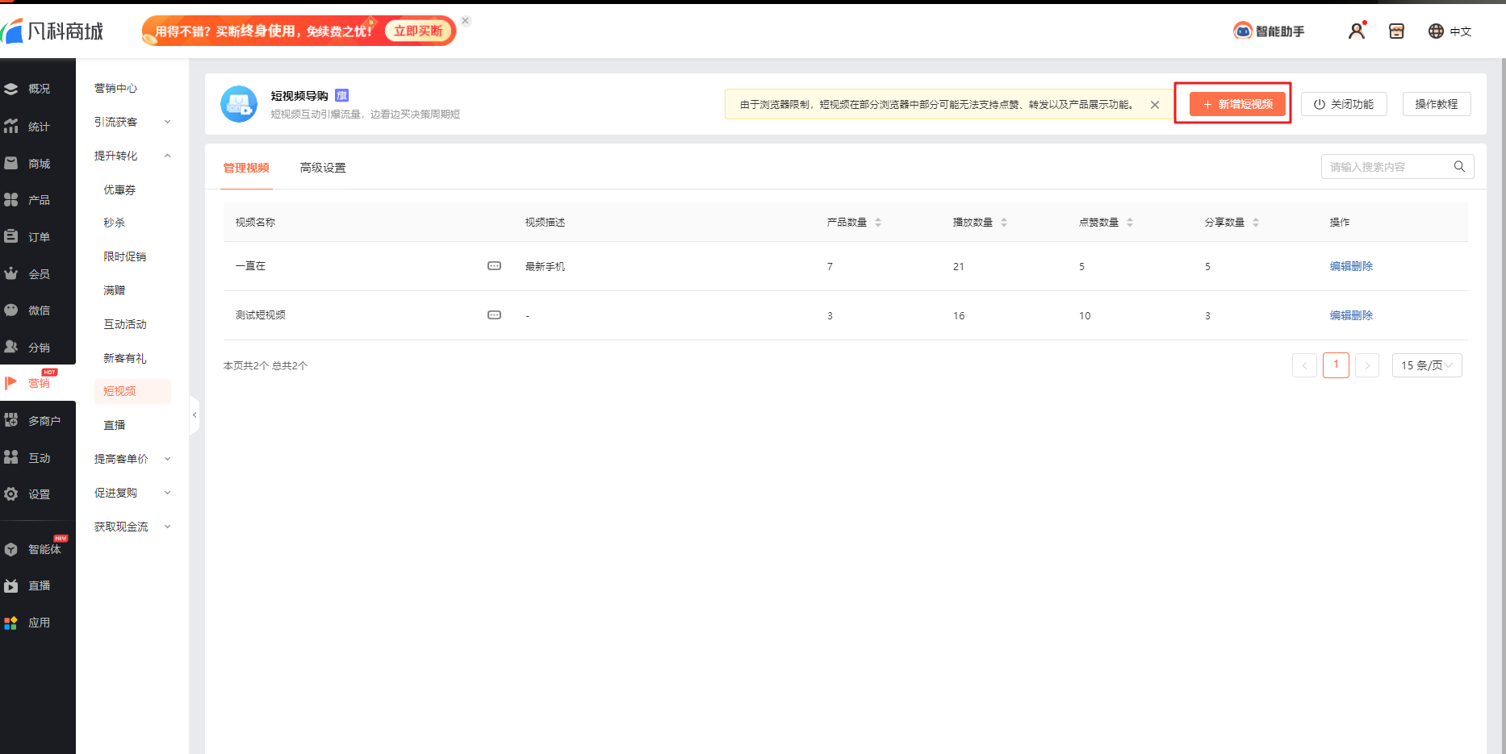Click the icon beside 测试短视频 video name
Image resolution: width=1506 pixels, height=754 pixels.
pos(495,315)
